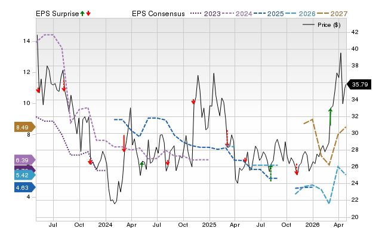The image size is (382, 228).
Task: Click the dark blue 4.63 EPS value badge
Action: click(x=25, y=187)
